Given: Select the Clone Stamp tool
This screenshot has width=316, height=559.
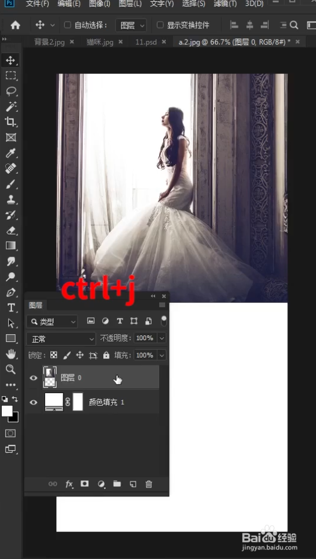Looking at the screenshot, I should coord(10,200).
